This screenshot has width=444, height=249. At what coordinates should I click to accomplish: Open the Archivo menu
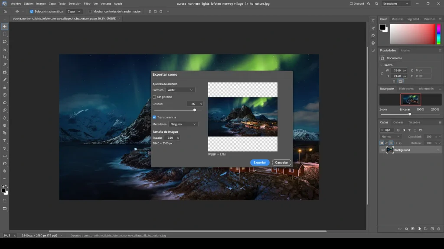tap(16, 3)
